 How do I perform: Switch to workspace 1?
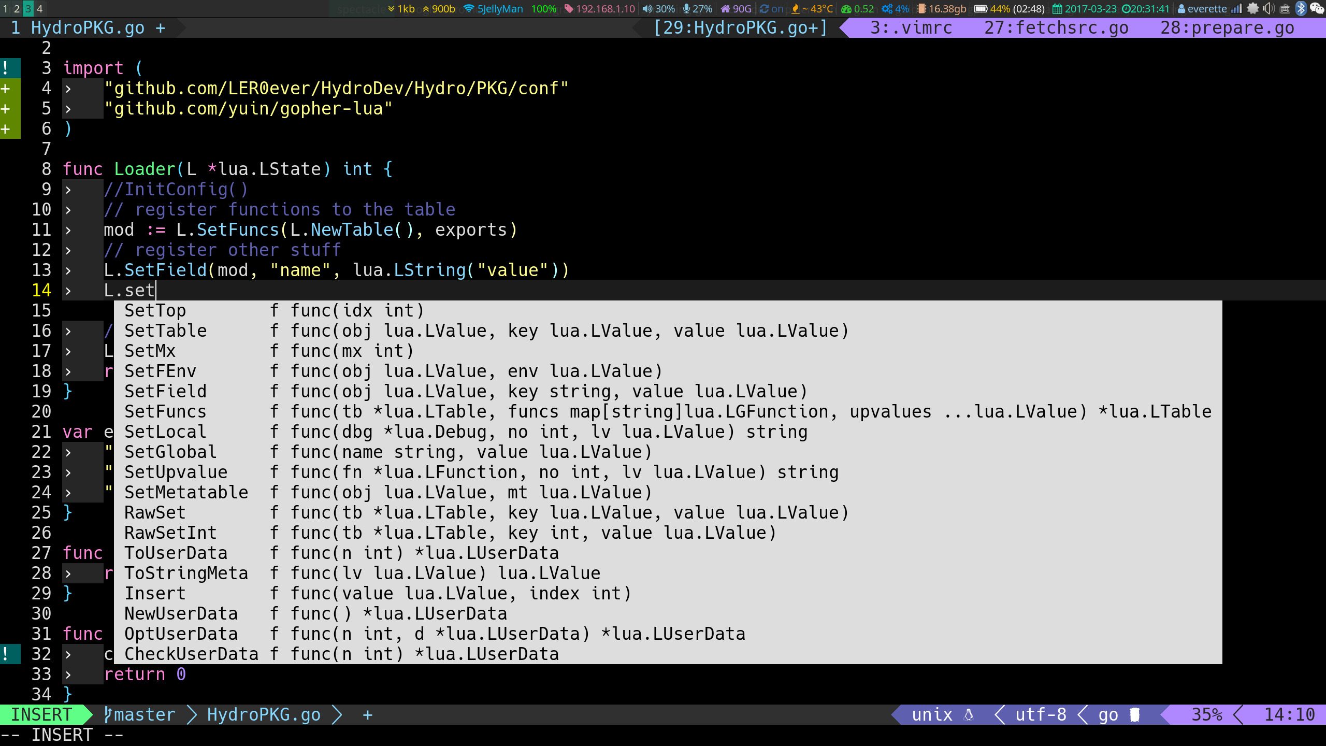click(6, 8)
